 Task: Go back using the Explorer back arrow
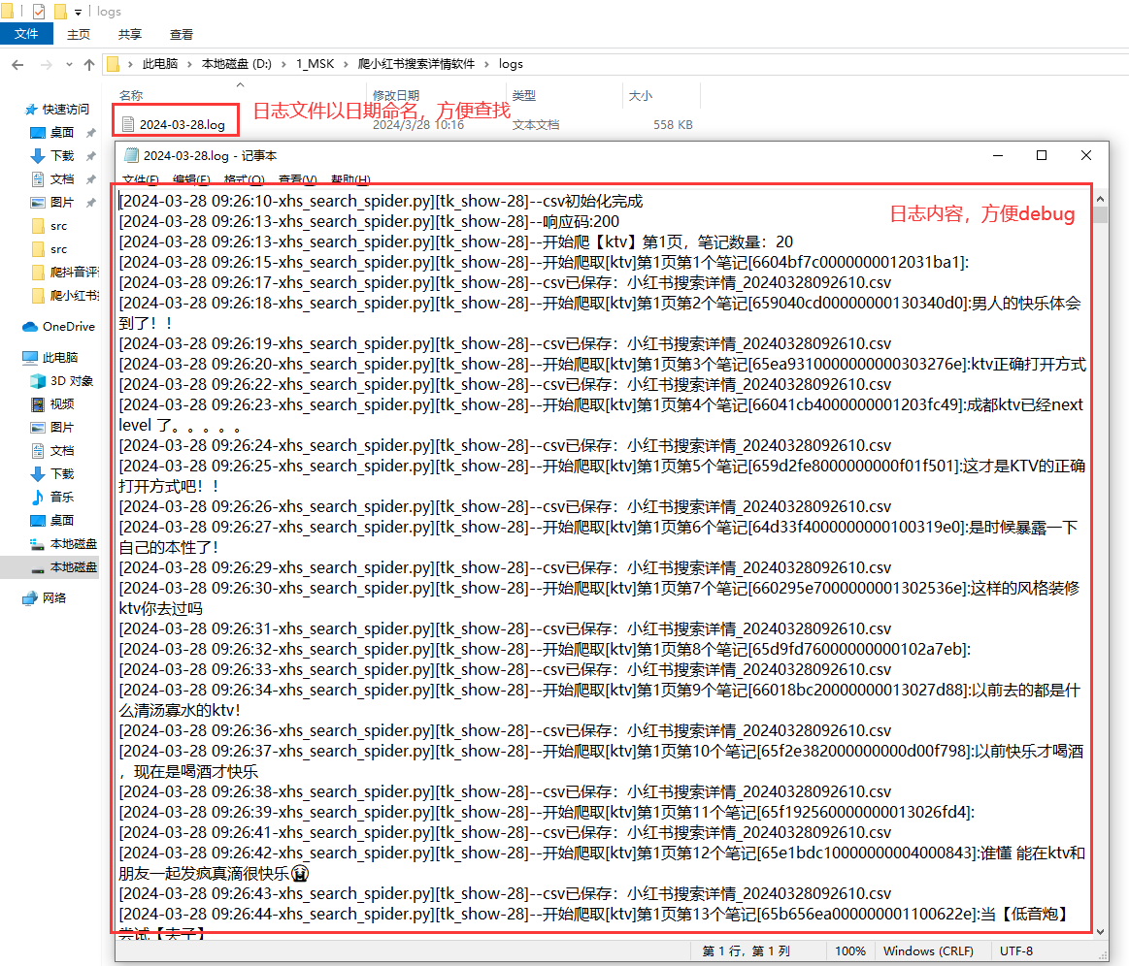(x=18, y=65)
